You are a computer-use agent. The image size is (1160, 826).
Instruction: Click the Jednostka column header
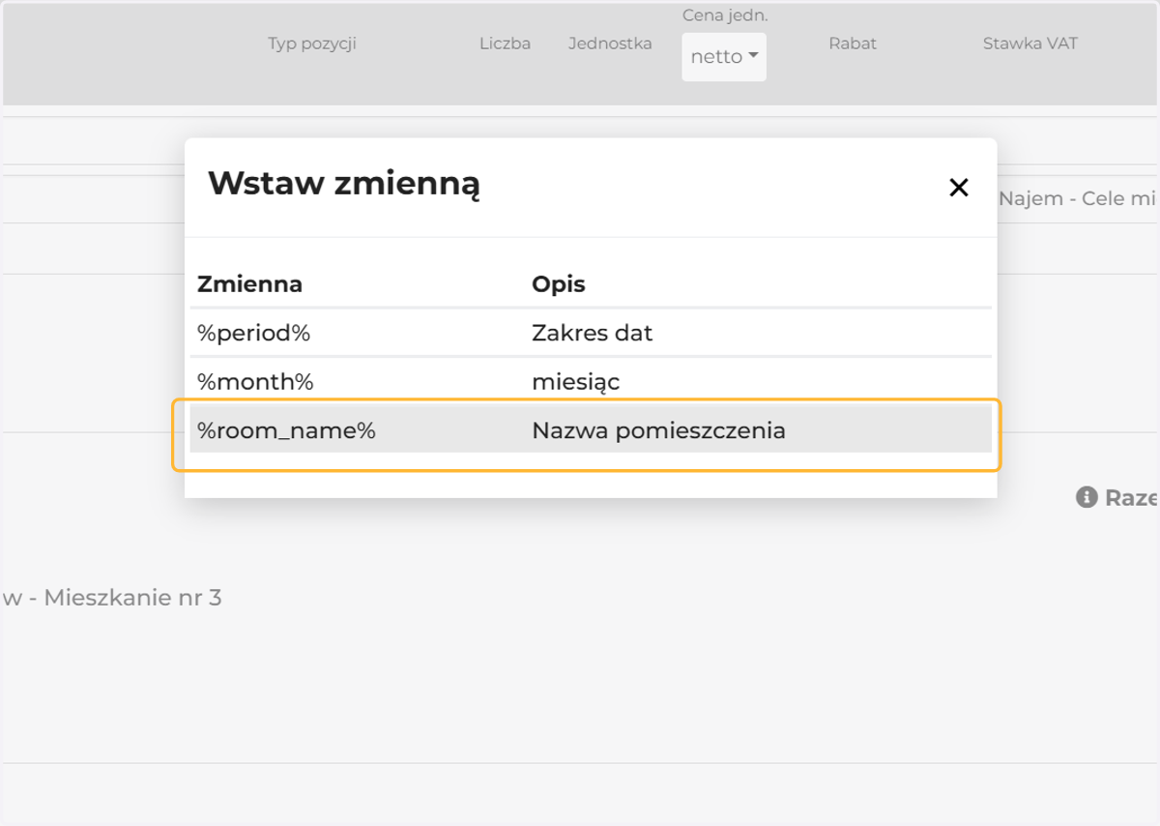[x=610, y=44]
